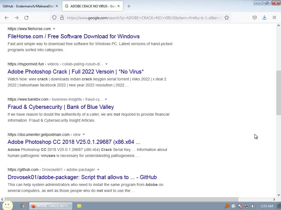The image size is (281, 210).
Task: Select the Firefox ADOBE CRACK taskbar button
Action: tap(51, 206)
